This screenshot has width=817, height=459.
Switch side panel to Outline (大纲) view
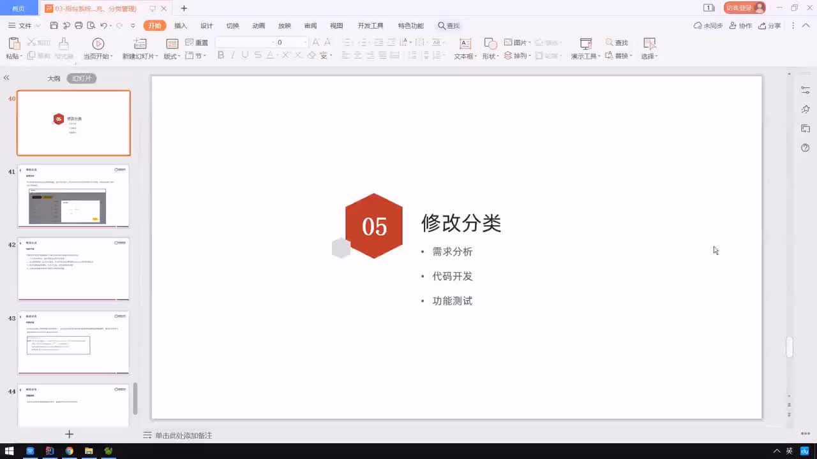(54, 78)
